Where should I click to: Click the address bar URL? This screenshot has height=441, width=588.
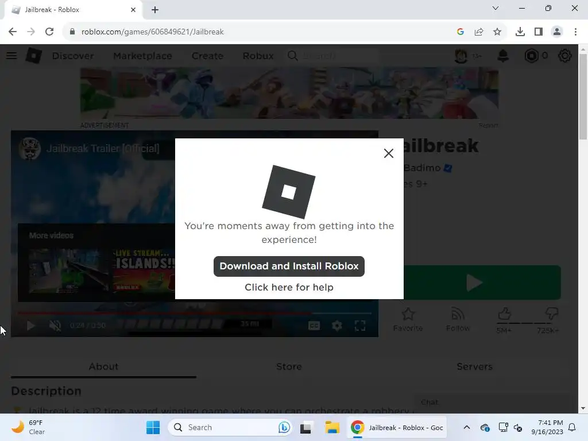click(152, 32)
